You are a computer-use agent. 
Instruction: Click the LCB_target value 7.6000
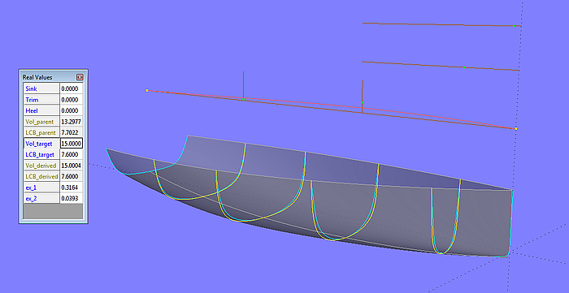(x=72, y=154)
